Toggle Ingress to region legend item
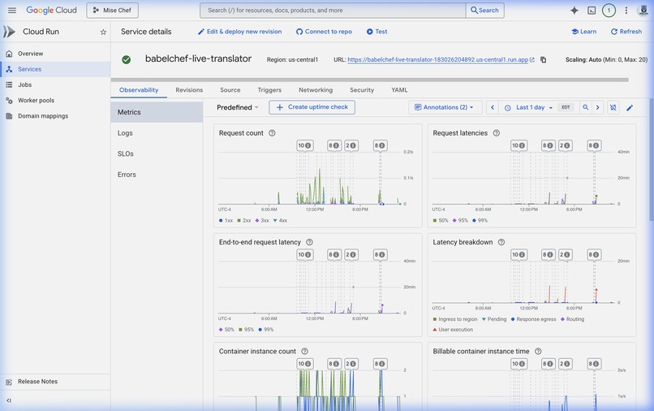Viewport: 654px width, 411px height. click(x=455, y=319)
